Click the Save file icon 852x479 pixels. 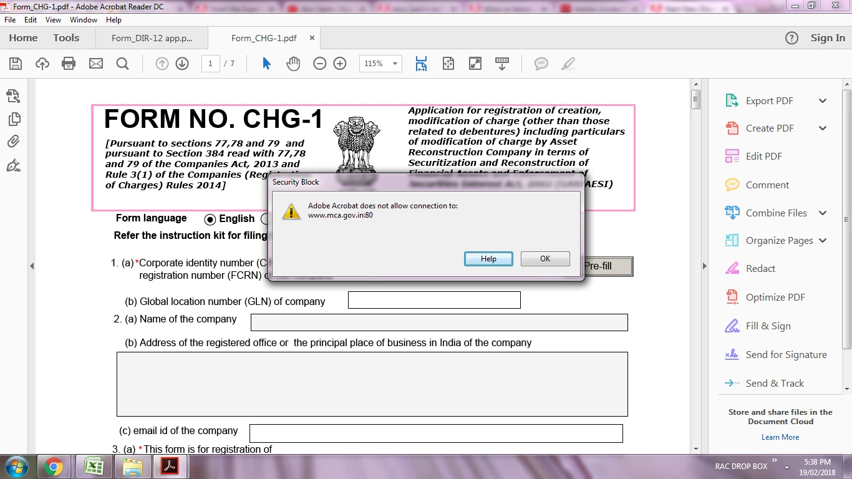click(16, 64)
